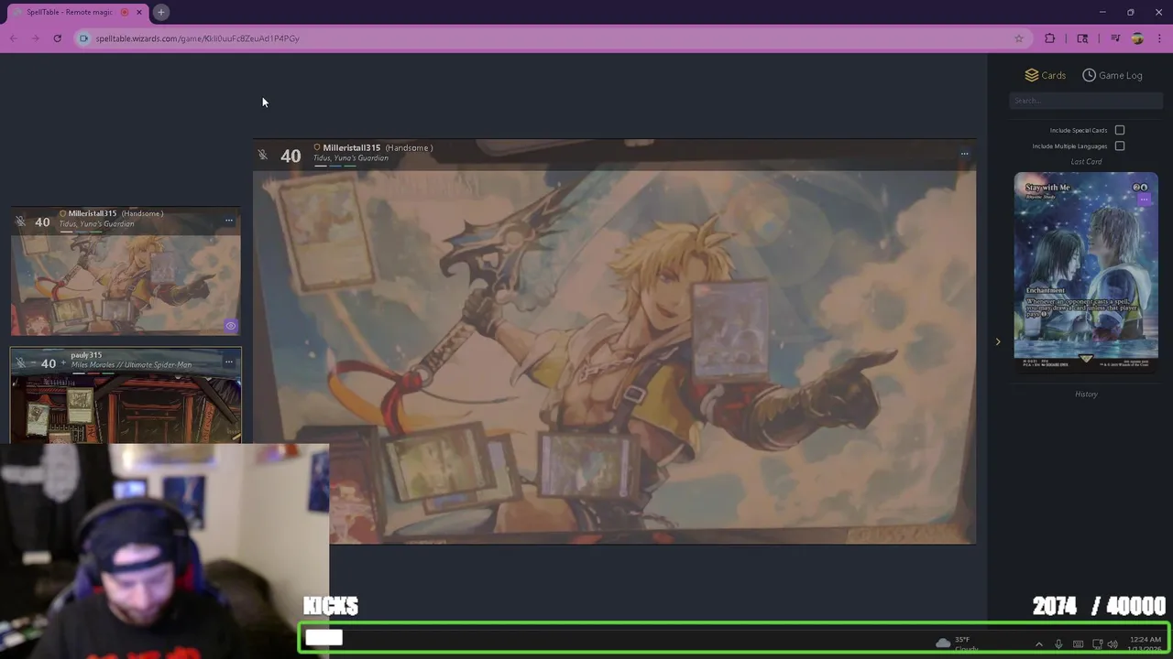Click the Stay with Me card preview
Viewport: 1173px width, 659px height.
[x=1086, y=271]
